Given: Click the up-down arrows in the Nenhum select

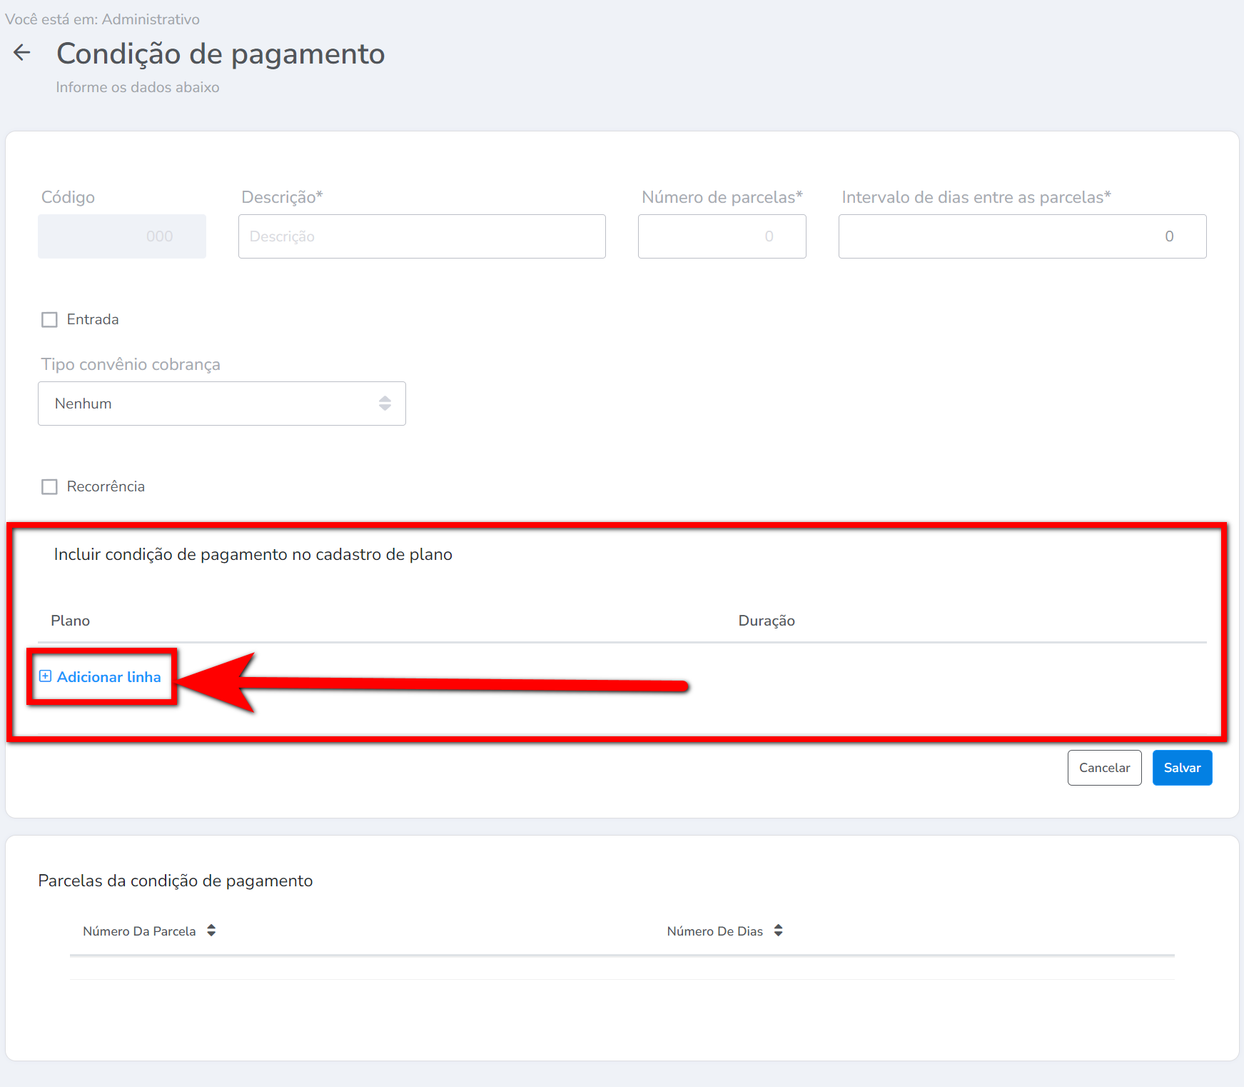Looking at the screenshot, I should click(x=385, y=404).
